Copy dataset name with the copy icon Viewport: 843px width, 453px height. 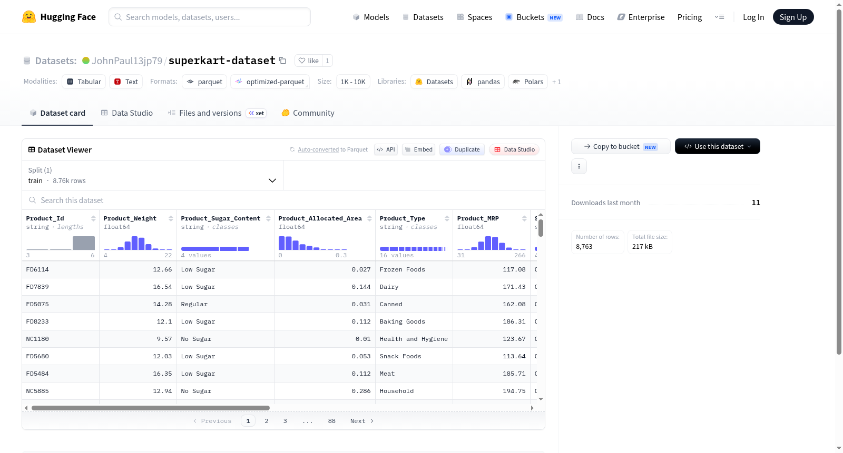click(282, 61)
